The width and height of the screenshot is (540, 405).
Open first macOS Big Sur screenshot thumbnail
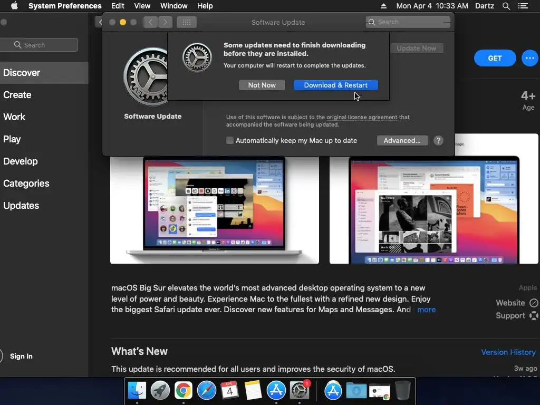coord(215,210)
